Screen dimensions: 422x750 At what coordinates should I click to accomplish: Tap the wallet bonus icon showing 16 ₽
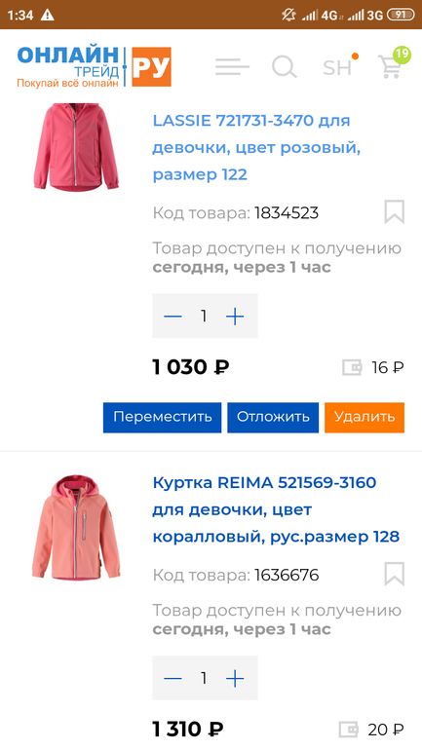click(353, 367)
